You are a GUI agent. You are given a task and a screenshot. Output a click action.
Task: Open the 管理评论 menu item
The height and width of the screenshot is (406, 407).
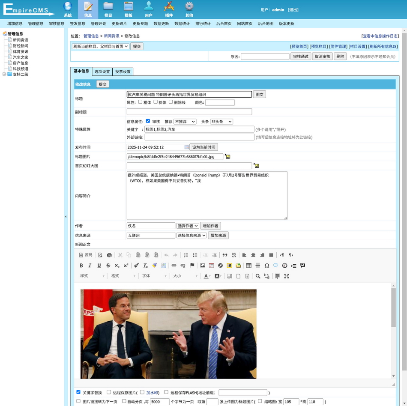click(98, 24)
